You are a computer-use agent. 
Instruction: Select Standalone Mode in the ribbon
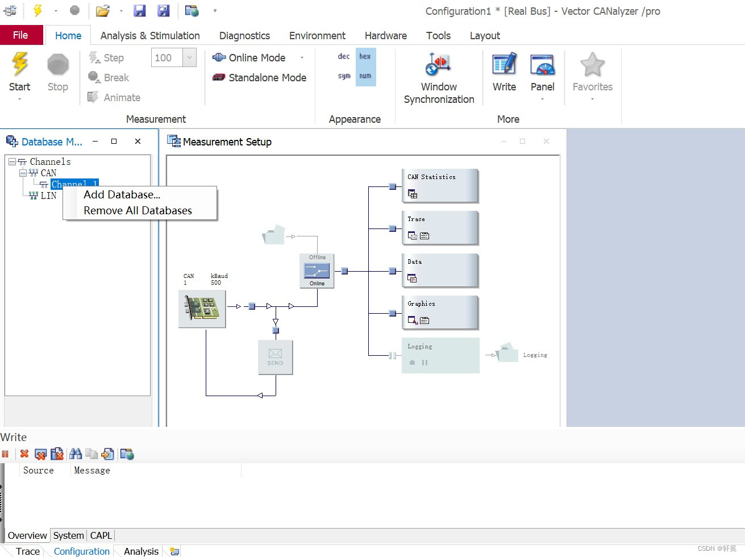tap(259, 77)
